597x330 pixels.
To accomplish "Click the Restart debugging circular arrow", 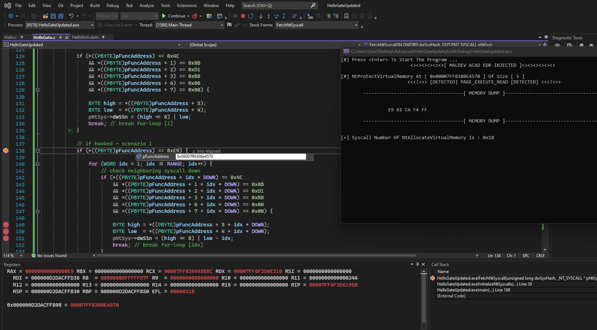I will 251,16.
